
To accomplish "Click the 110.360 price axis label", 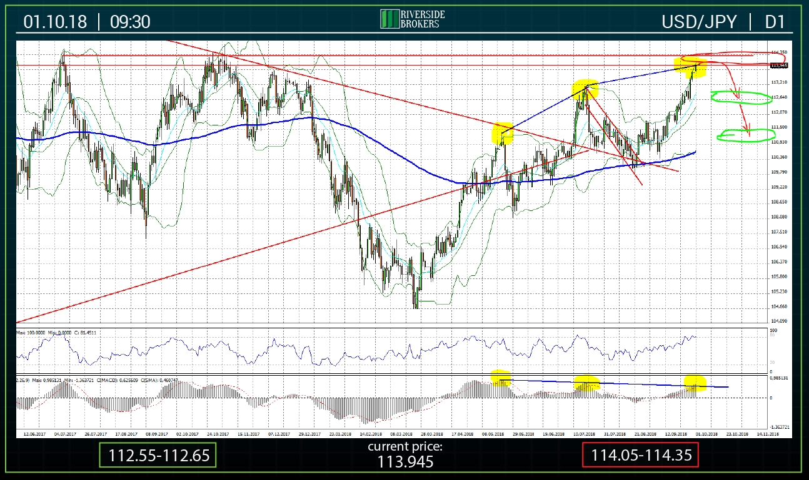I will (779, 157).
